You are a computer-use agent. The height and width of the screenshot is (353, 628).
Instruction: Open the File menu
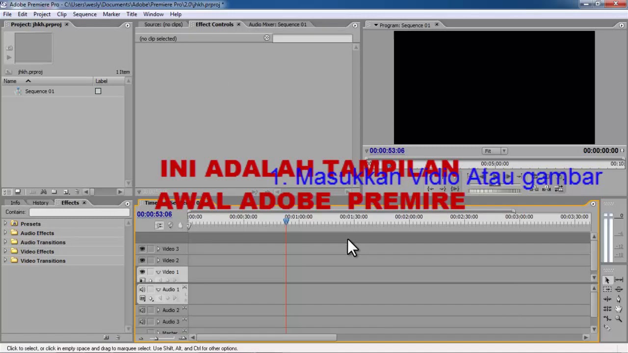coord(7,14)
